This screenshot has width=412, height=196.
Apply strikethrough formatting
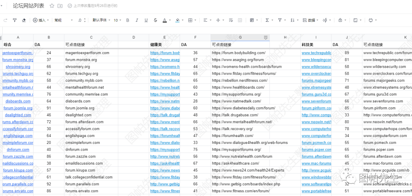[155, 20]
